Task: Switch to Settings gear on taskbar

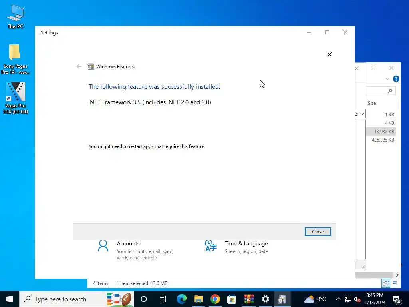Action: pyautogui.click(x=266, y=299)
